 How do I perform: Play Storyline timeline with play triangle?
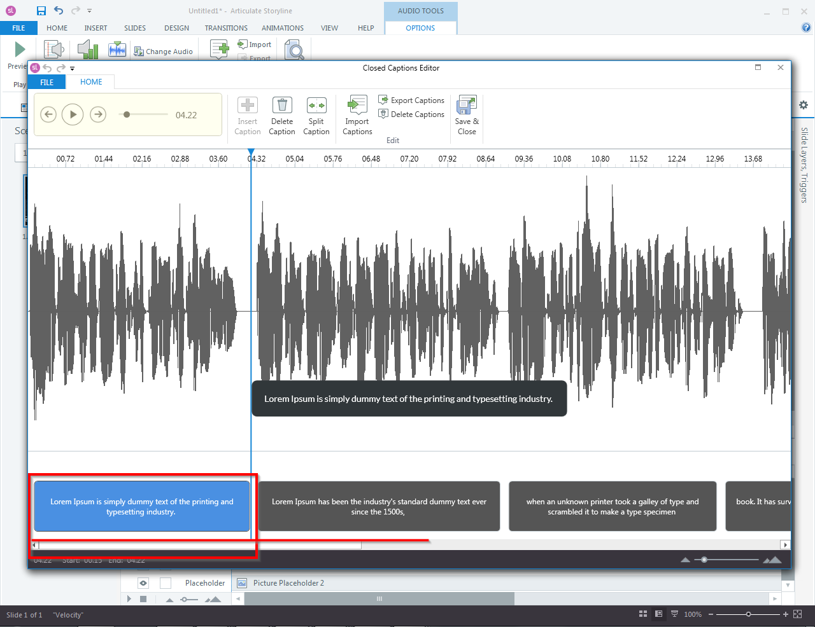pyautogui.click(x=129, y=598)
